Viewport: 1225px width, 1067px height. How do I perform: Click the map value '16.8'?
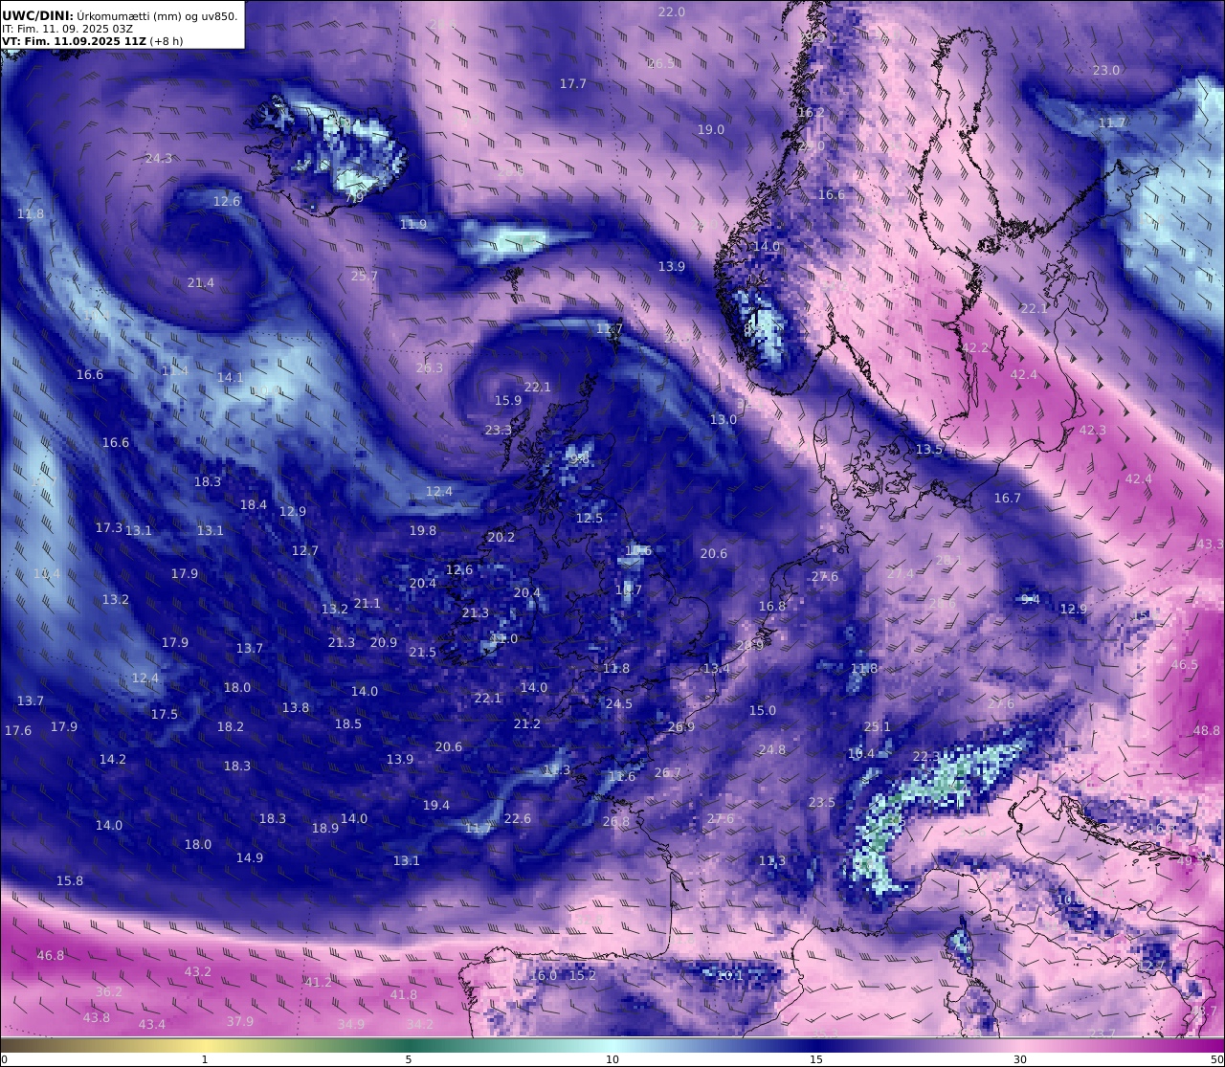point(772,606)
